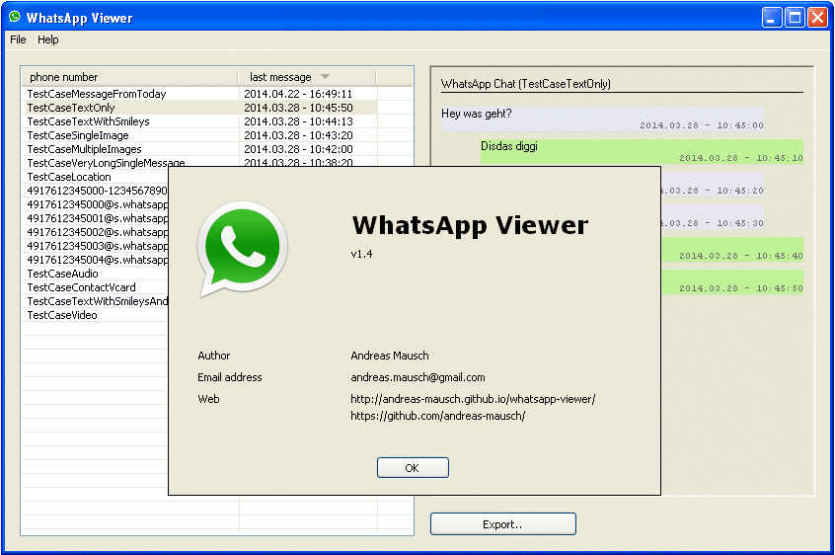Image resolution: width=835 pixels, height=555 pixels.
Task: Maximize the WhatsApp Viewer window
Action: point(795,17)
